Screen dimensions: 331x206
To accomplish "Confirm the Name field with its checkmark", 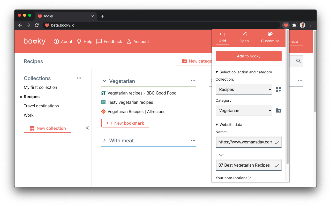I will (277, 142).
